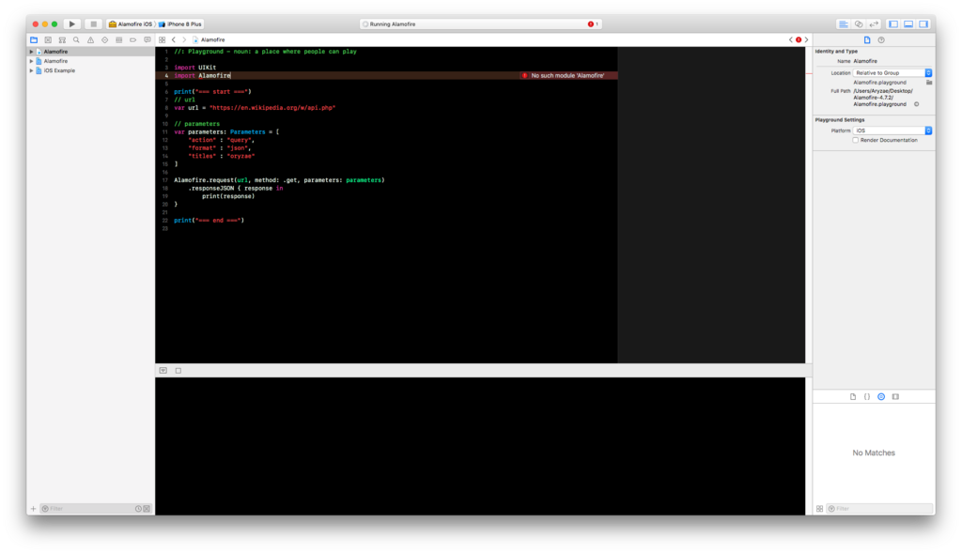Open the Find navigator magnifier
Screen dimensions: 962x553
click(76, 39)
